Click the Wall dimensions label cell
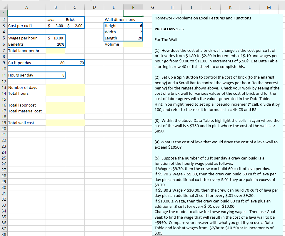Viewport: 285px width, 236px height. click(x=114, y=19)
